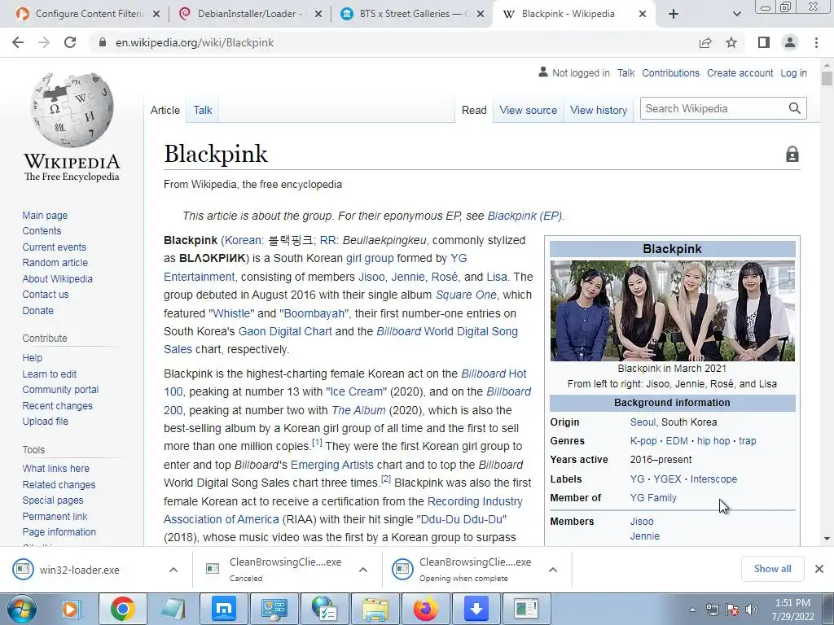Open the Maxthon browser taskbar icon
834x625 pixels.
[x=223, y=609]
